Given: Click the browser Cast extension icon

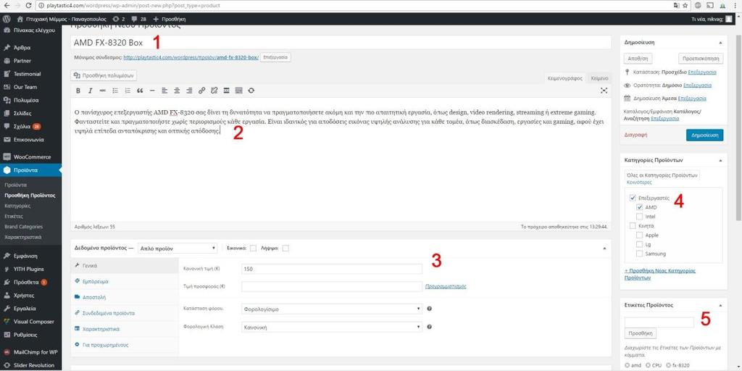Looking at the screenshot, I should coord(710,6).
